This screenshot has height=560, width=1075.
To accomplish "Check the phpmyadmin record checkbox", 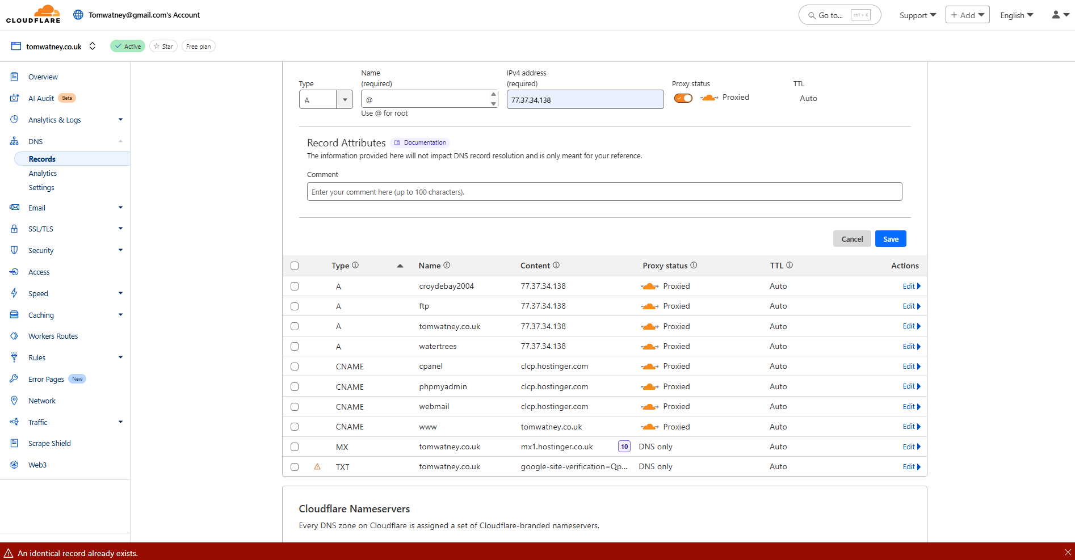I will 295,386.
